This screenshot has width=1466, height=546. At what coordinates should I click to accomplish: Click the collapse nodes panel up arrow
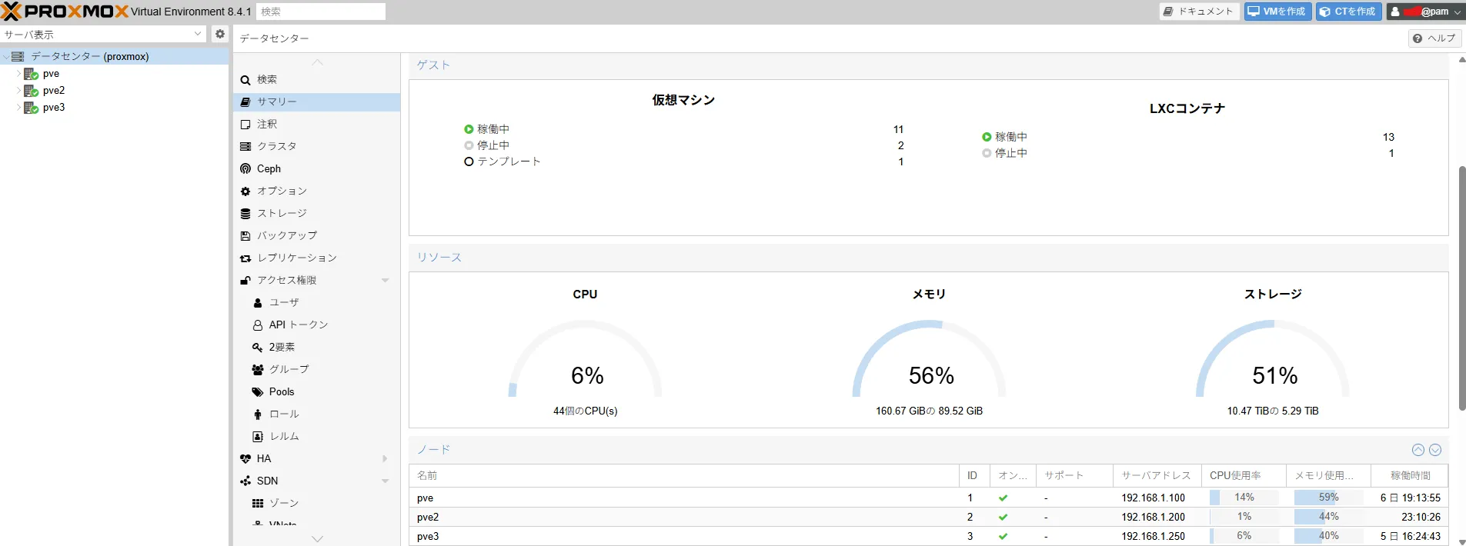pos(1418,450)
